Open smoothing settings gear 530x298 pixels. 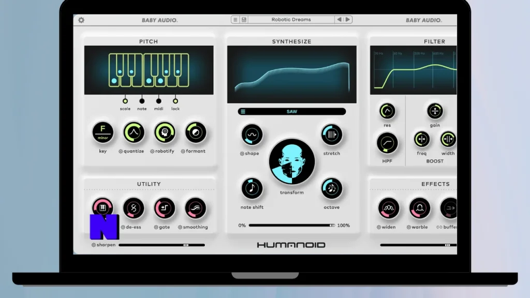(x=180, y=228)
